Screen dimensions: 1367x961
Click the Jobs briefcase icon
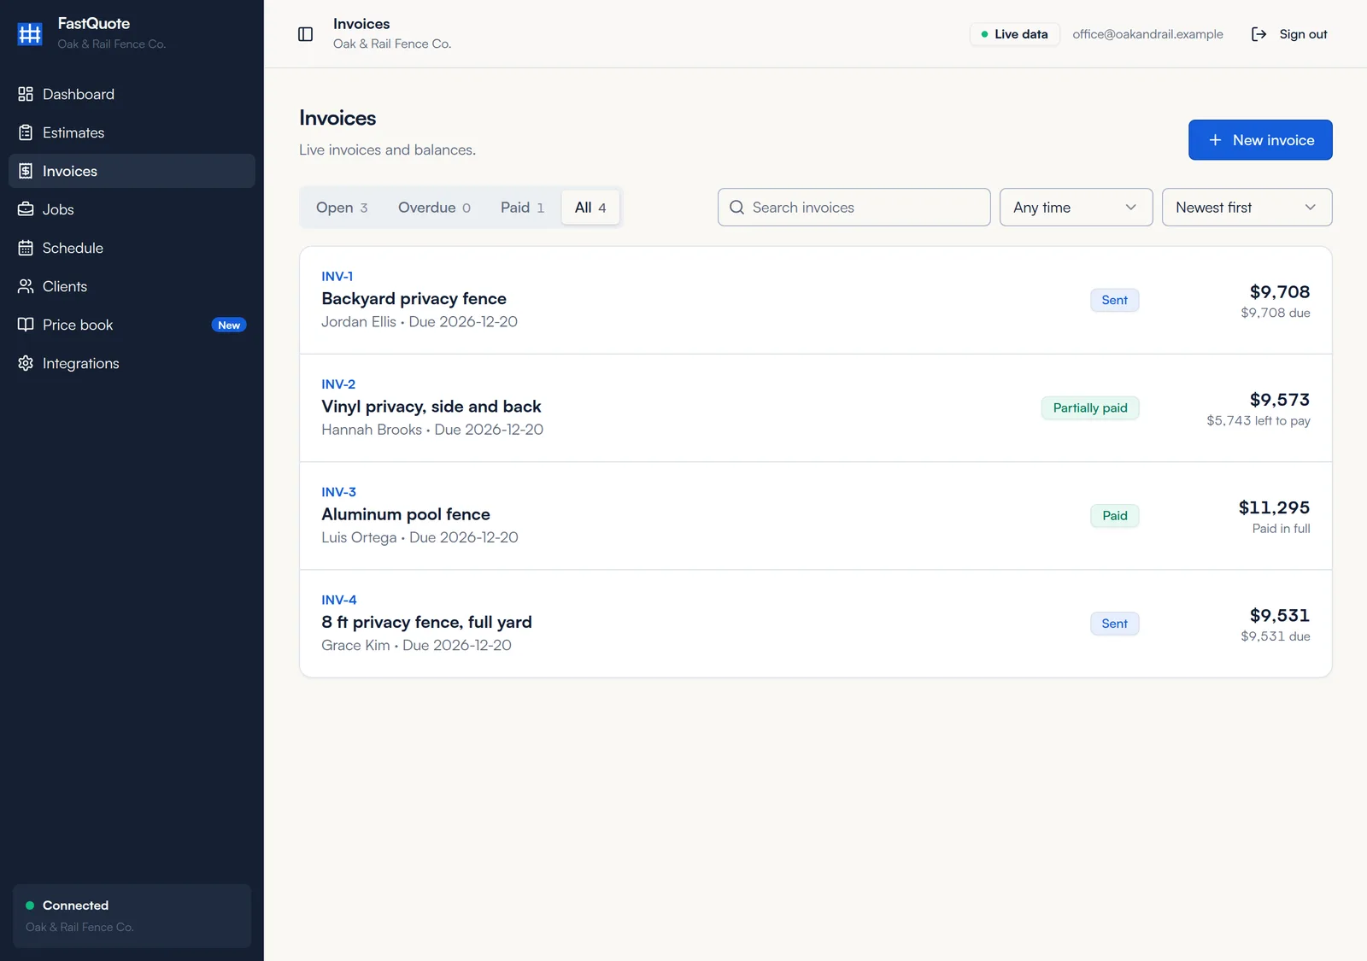[x=26, y=209]
